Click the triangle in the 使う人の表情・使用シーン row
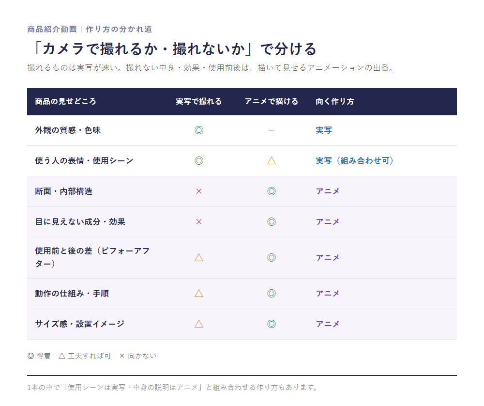Viewport: 484px width, 406px height. tap(272, 161)
